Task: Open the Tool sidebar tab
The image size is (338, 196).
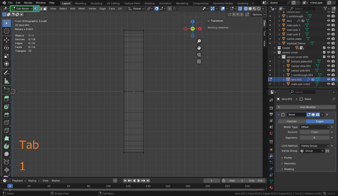Action: [x=264, y=33]
